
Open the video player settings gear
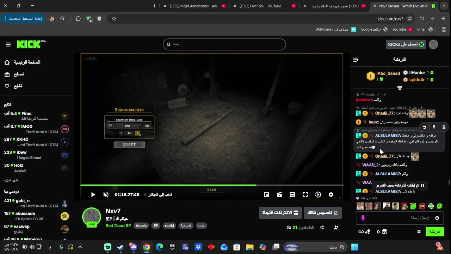[x=331, y=195]
